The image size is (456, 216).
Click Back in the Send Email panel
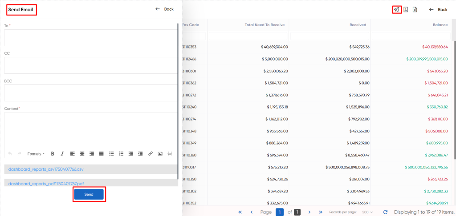(164, 9)
